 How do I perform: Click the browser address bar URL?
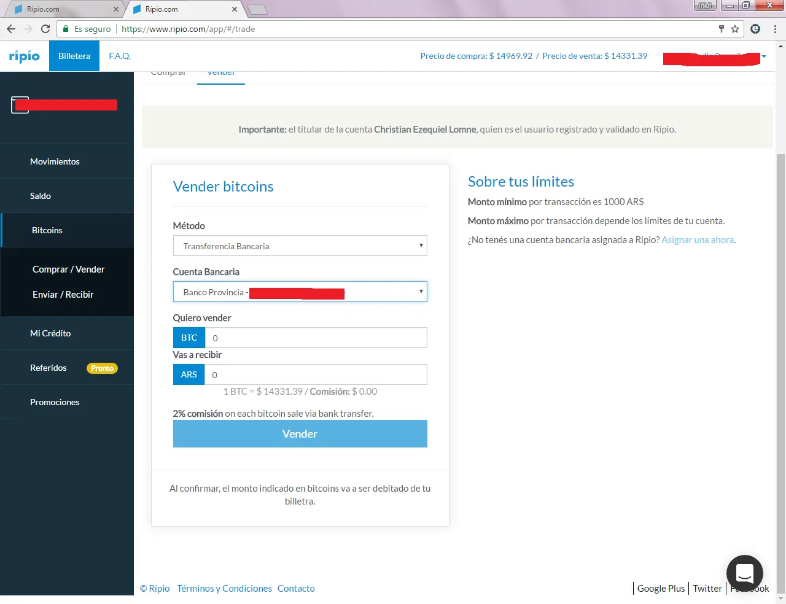tap(188, 29)
